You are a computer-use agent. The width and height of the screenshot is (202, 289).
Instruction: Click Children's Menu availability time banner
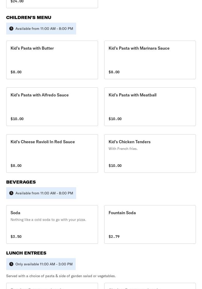[41, 29]
